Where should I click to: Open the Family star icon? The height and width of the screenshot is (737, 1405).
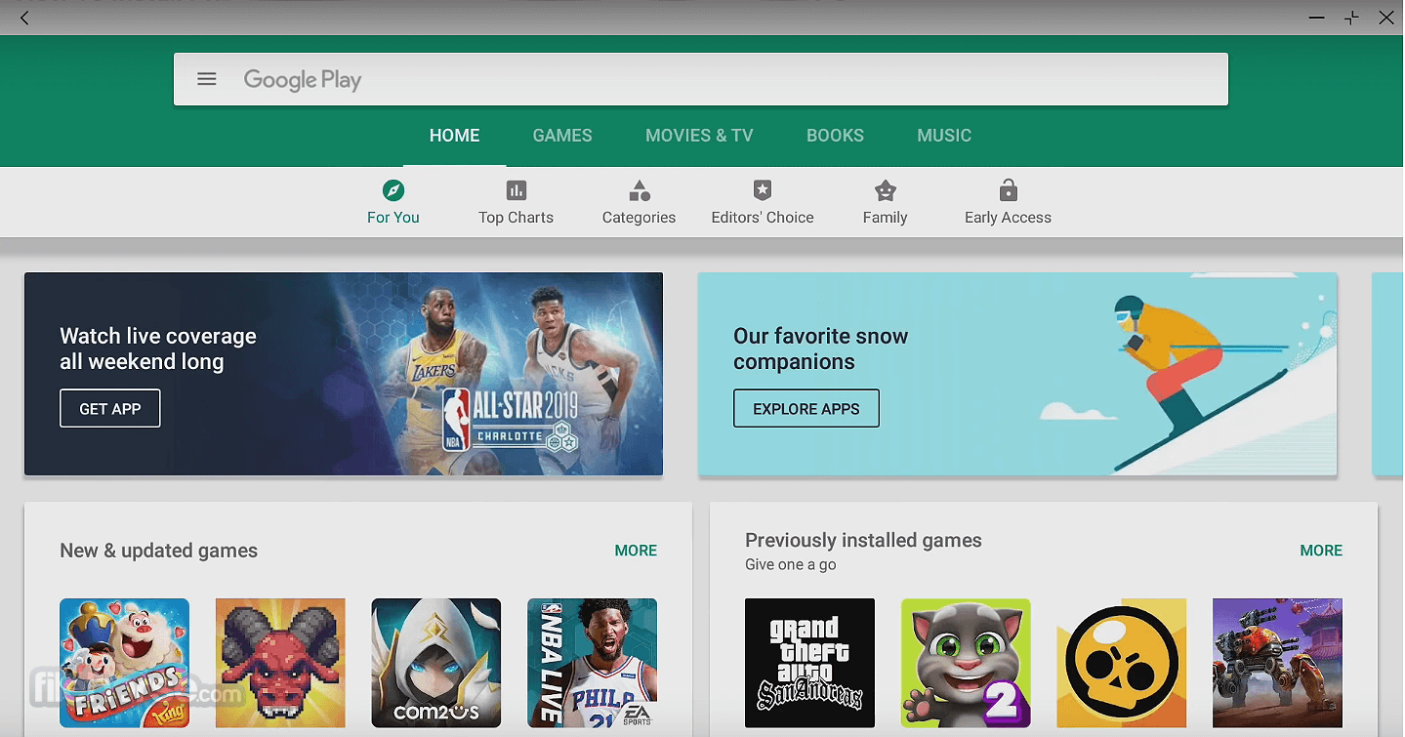(886, 190)
